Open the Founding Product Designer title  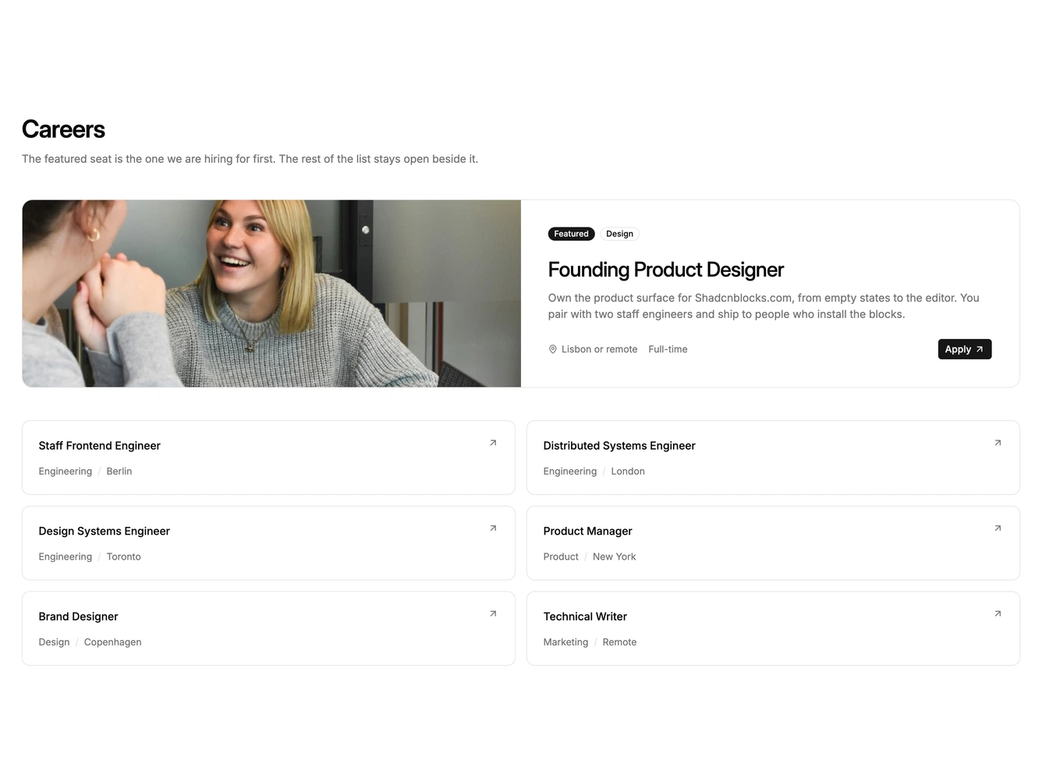point(666,270)
